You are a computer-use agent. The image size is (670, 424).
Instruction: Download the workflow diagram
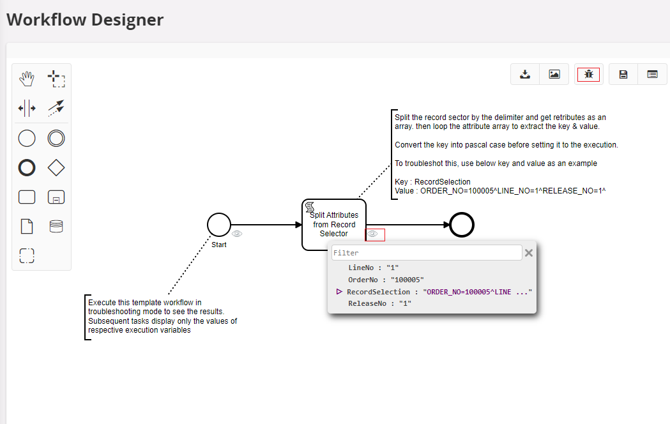coord(525,74)
